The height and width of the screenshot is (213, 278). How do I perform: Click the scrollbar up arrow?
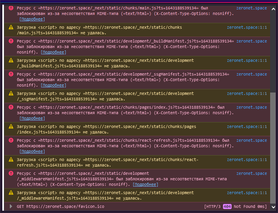click(x=273, y=9)
